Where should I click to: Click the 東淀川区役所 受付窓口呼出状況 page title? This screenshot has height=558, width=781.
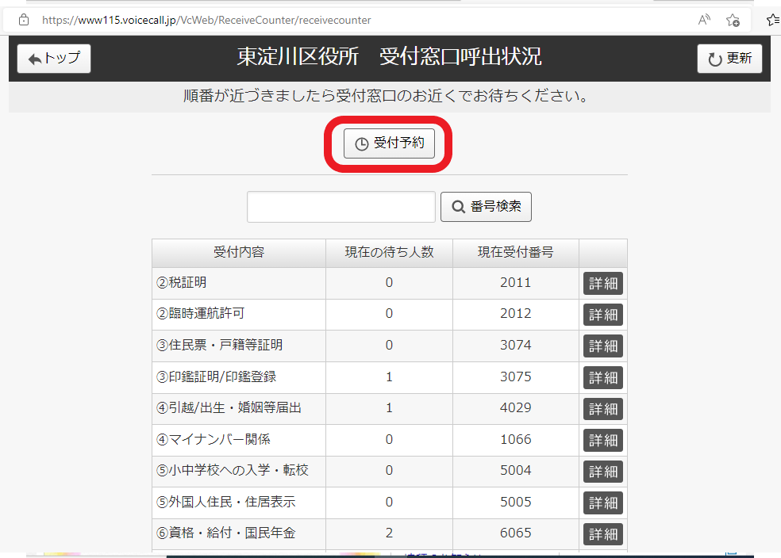(x=389, y=57)
